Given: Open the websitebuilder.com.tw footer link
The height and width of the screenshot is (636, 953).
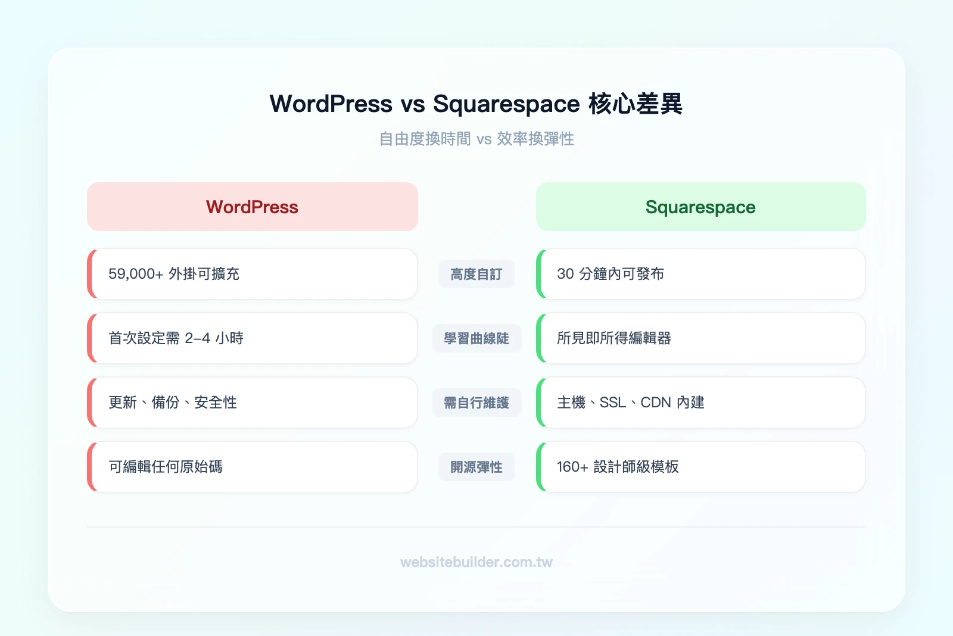Looking at the screenshot, I should point(476,562).
